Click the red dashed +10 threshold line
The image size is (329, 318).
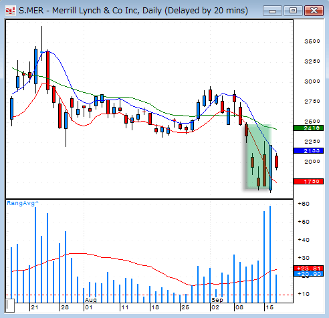(x=149, y=295)
